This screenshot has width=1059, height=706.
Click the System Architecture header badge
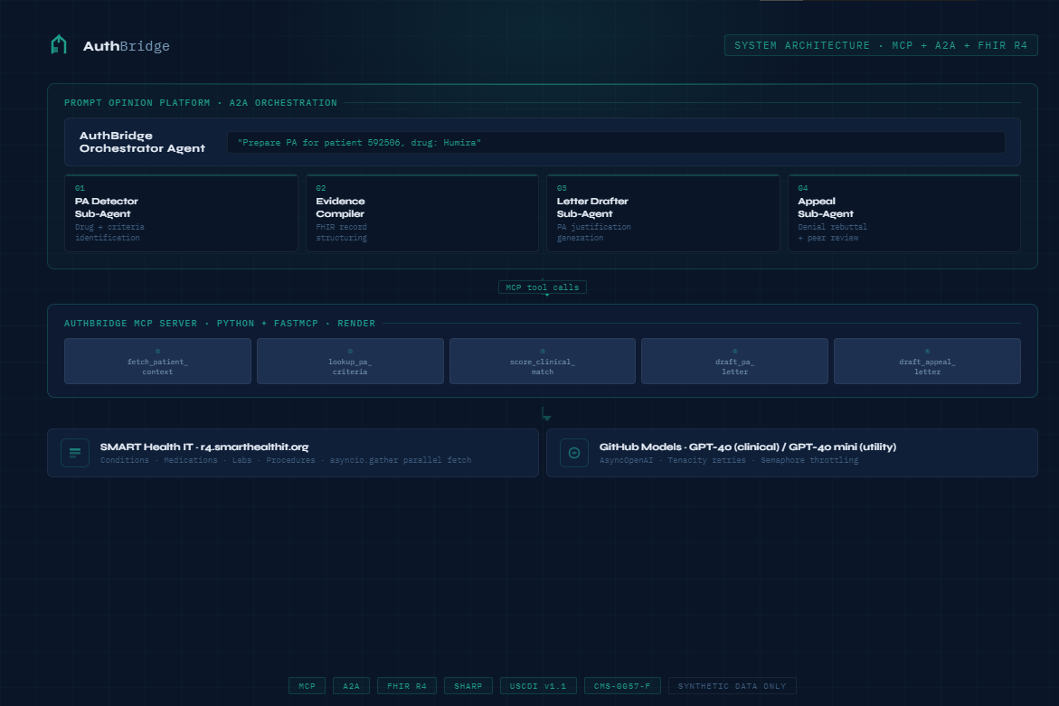click(x=881, y=45)
